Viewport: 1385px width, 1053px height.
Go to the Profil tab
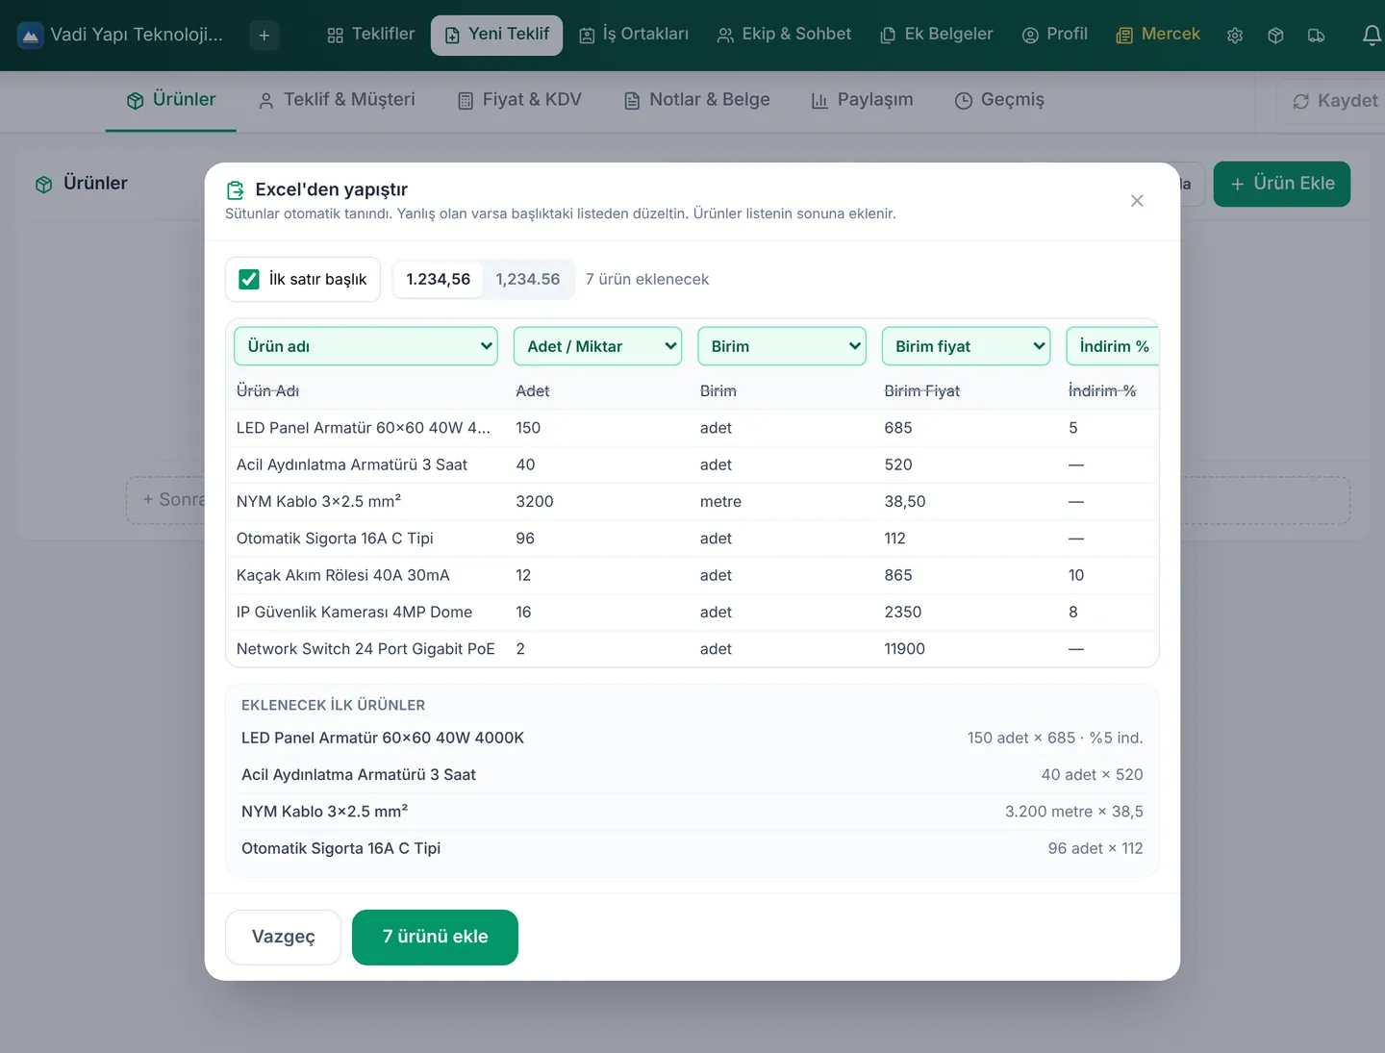point(1055,35)
